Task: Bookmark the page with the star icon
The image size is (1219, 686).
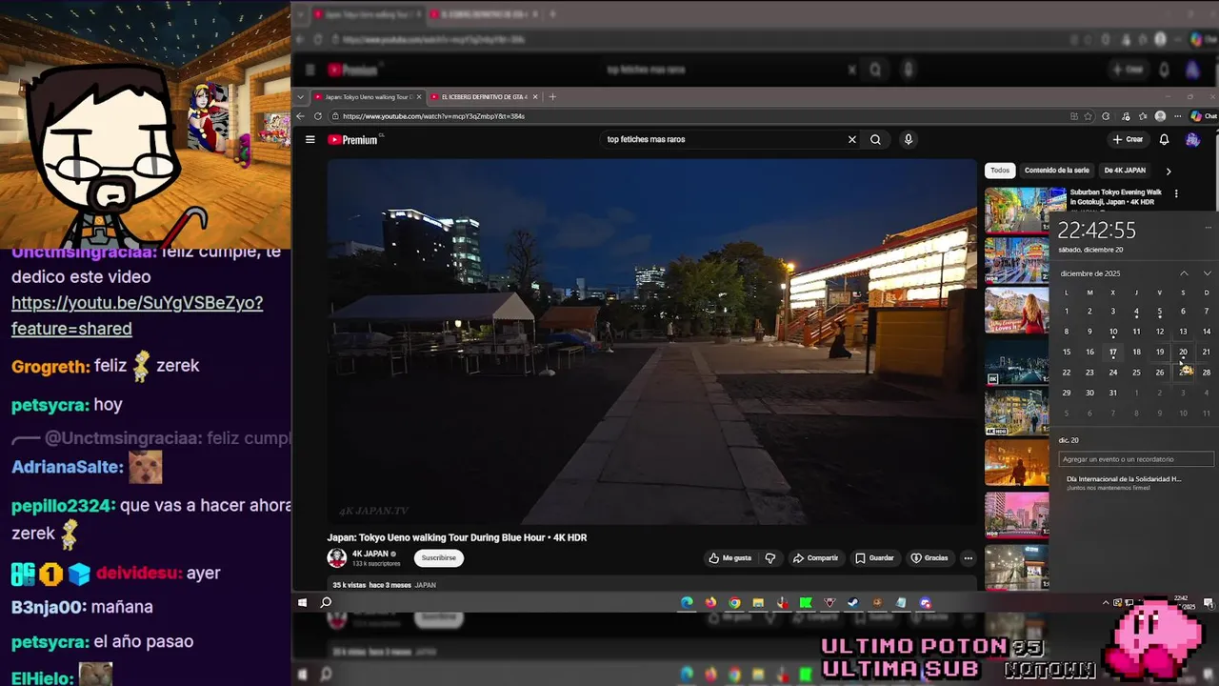Action: pyautogui.click(x=1089, y=116)
